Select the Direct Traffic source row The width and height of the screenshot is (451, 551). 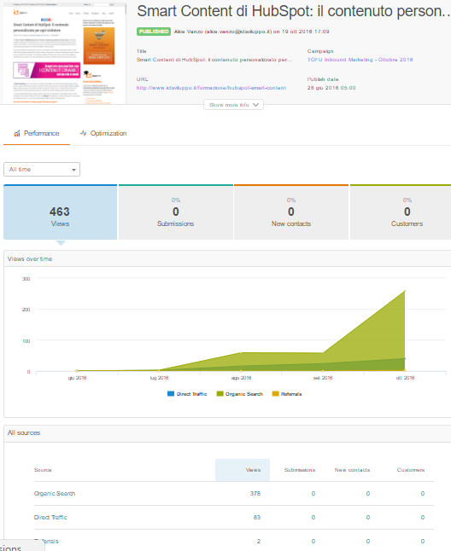click(234, 517)
